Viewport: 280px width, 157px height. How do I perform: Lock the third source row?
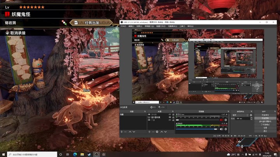click(x=173, y=120)
